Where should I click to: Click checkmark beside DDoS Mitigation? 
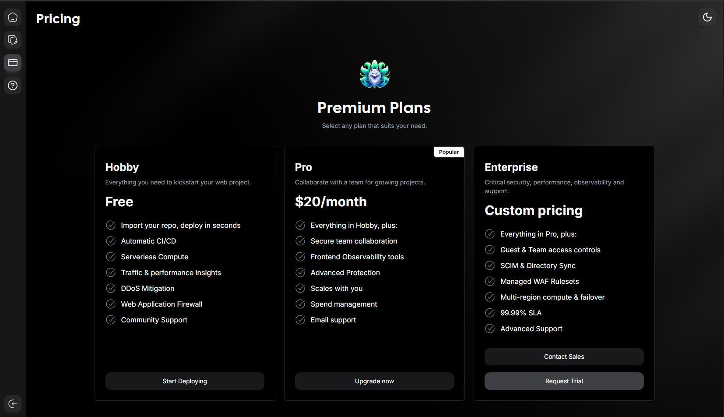(x=111, y=288)
